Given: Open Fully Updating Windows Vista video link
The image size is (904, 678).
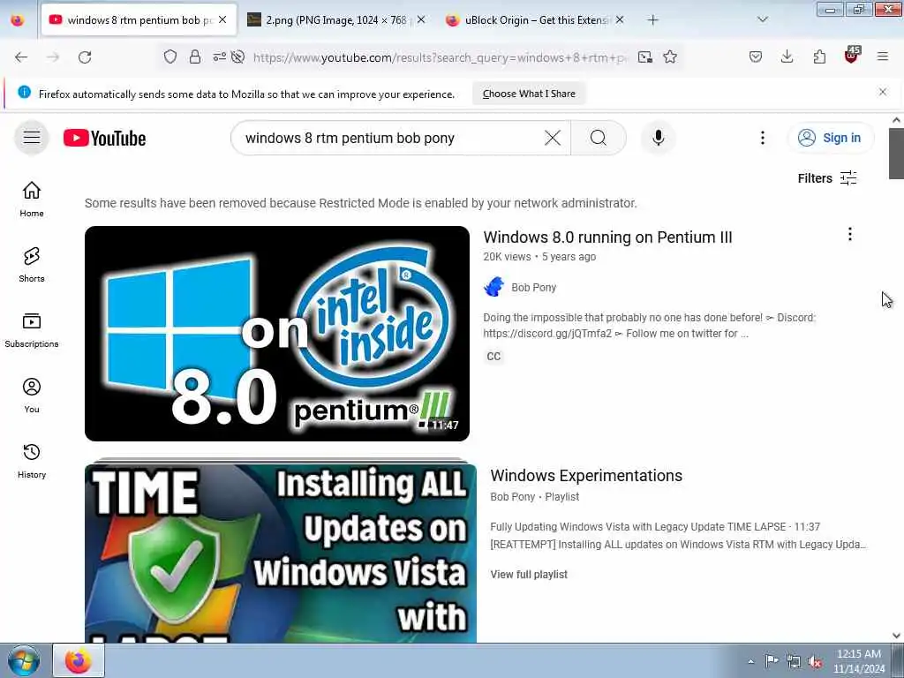Looking at the screenshot, I should pyautogui.click(x=655, y=526).
